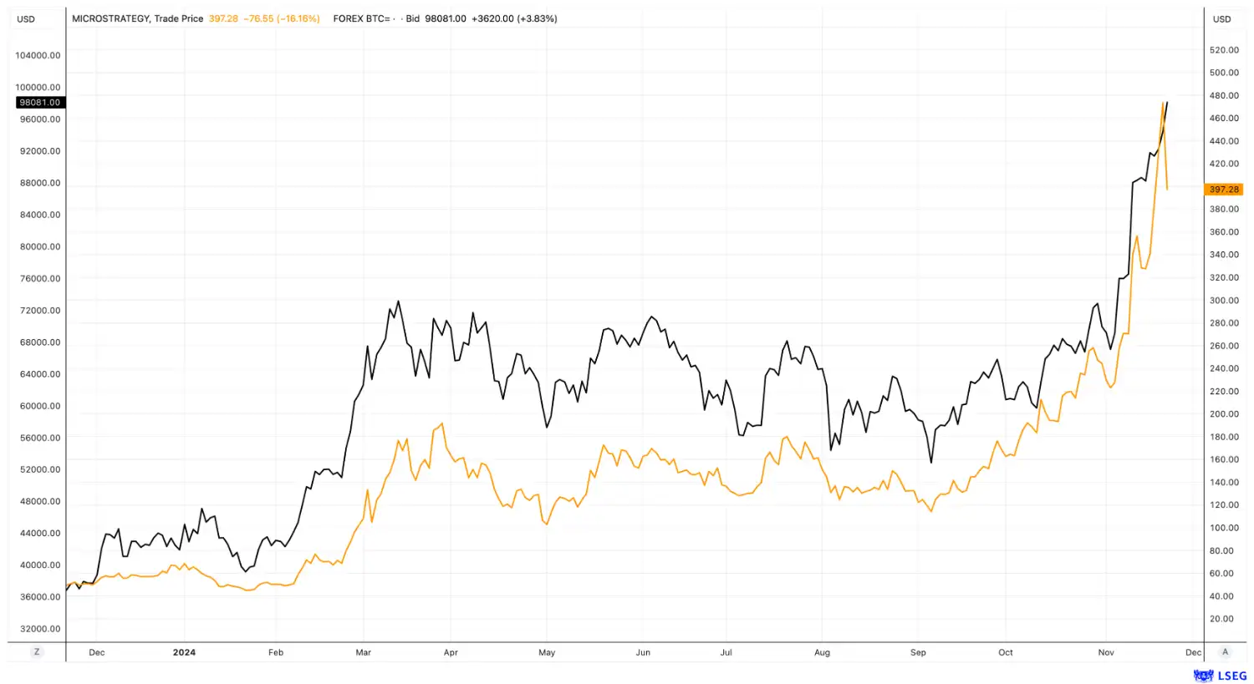Click the 44000.00 label on the Bitcoin axis

click(40, 533)
